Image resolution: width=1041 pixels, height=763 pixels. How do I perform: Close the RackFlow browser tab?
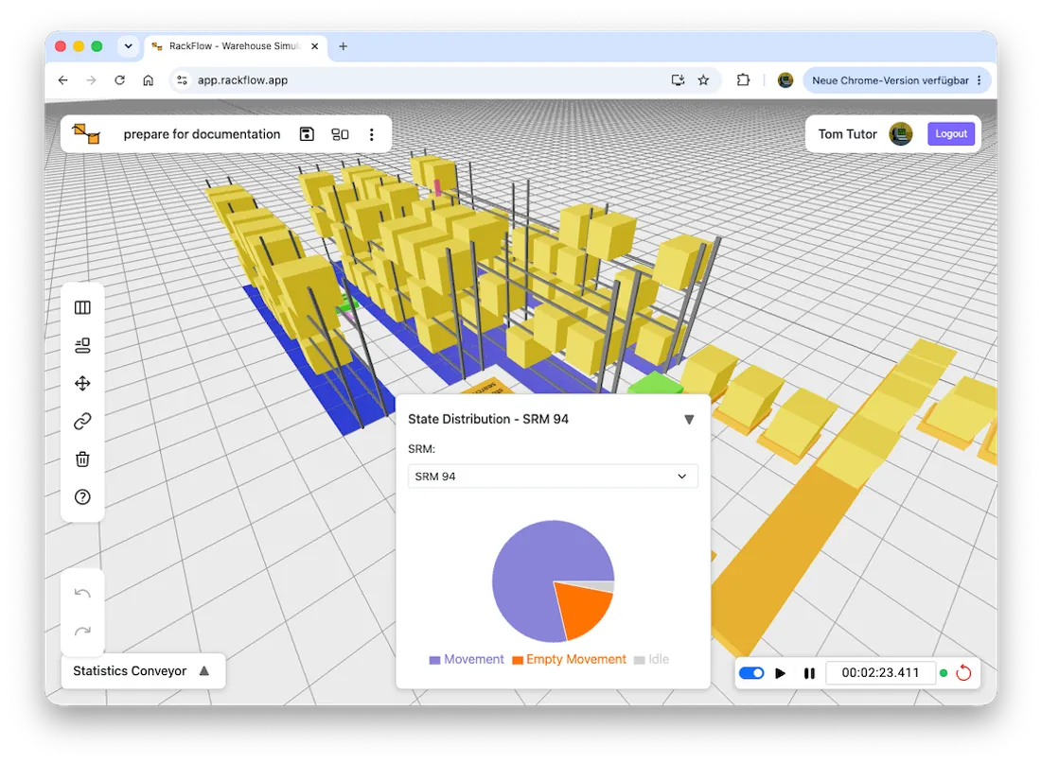[315, 46]
